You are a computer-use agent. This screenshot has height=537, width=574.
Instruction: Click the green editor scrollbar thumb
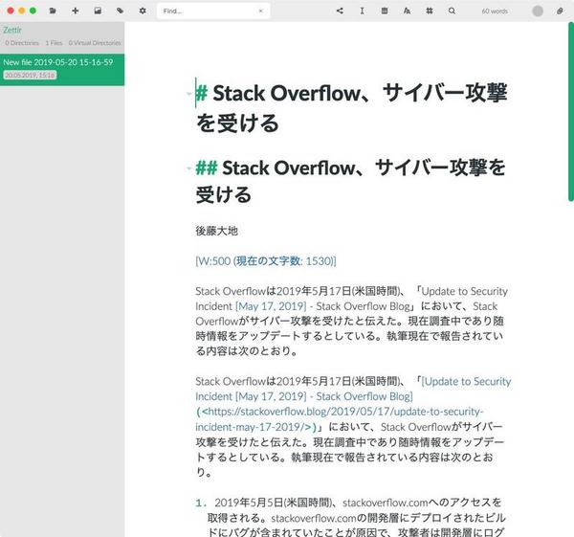pyautogui.click(x=571, y=111)
